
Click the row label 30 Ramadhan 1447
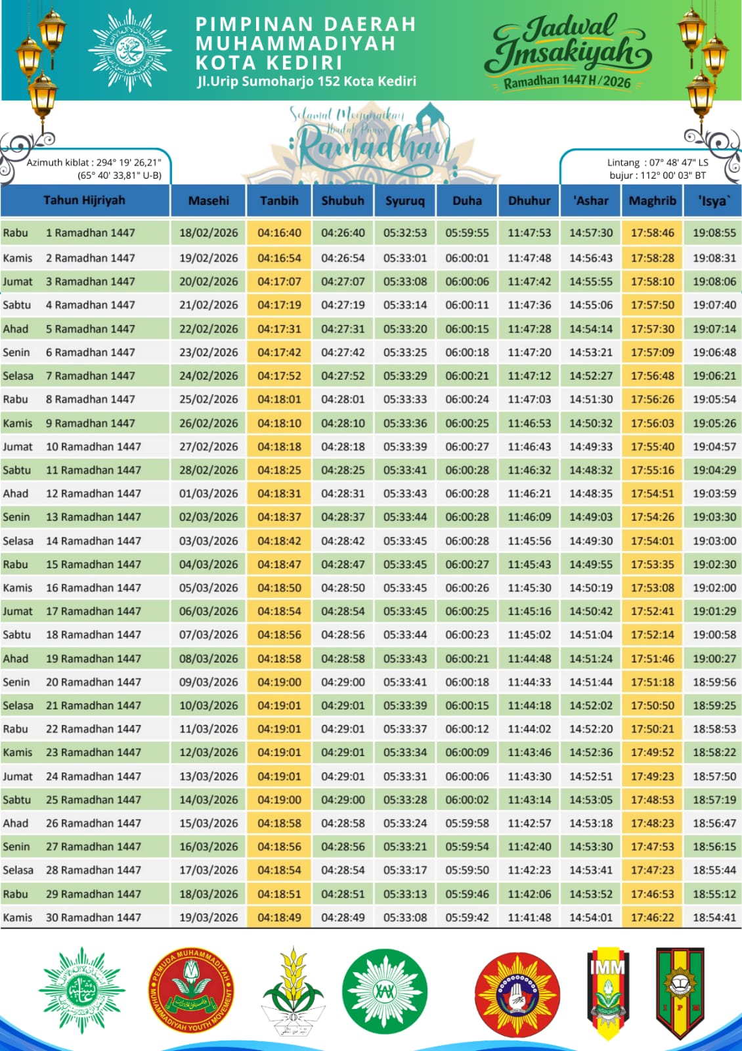point(93,918)
